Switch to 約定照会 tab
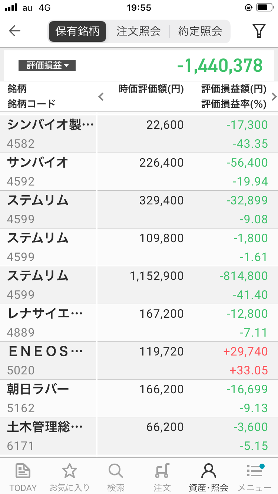278x494 pixels. pos(200,31)
